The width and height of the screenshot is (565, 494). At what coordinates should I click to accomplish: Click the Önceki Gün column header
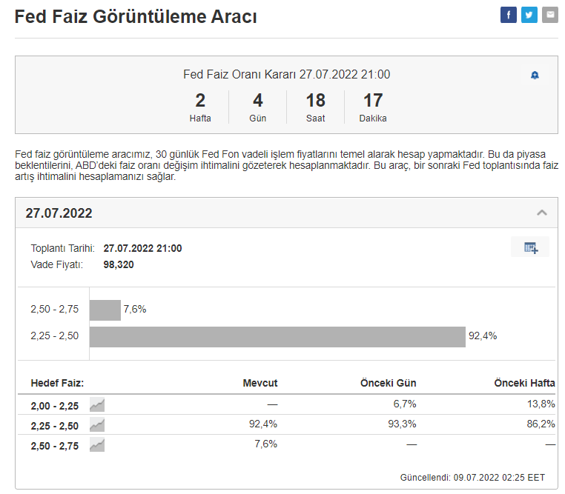[388, 383]
